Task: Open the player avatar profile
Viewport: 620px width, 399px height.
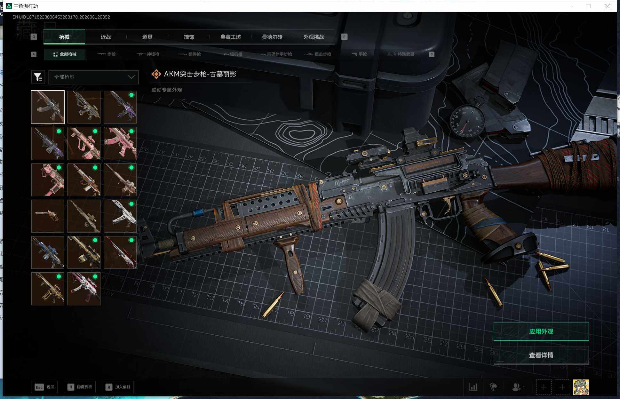Action: click(x=581, y=387)
